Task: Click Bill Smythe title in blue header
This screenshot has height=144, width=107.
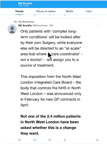Action: pyautogui.click(x=25, y=3)
